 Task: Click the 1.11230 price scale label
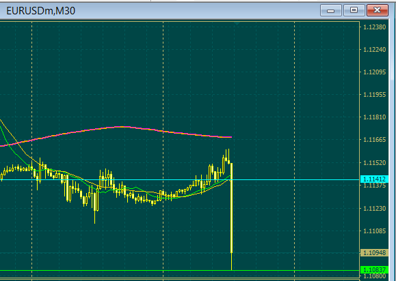pos(375,209)
